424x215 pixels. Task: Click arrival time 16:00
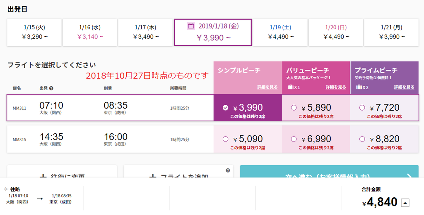[x=116, y=137]
